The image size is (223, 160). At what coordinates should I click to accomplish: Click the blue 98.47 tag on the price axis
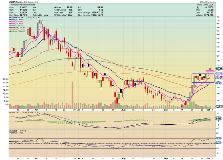(x=219, y=83)
